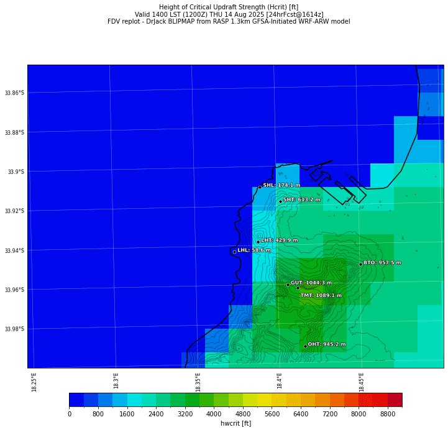Click the 33.94°S latitude tick label
Viewport: 448px width, 430px height.
pyautogui.click(x=14, y=250)
